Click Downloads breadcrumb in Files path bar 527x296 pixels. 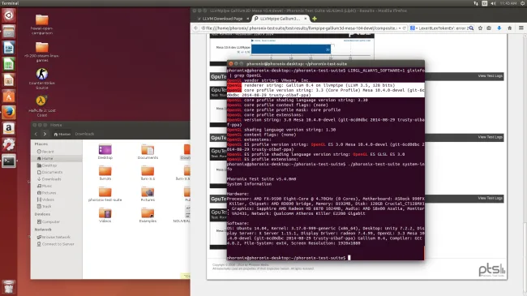coord(84,134)
